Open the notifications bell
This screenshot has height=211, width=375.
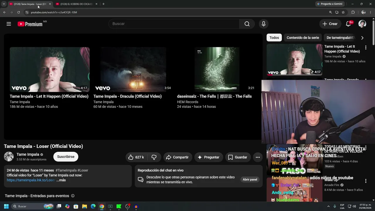click(348, 24)
